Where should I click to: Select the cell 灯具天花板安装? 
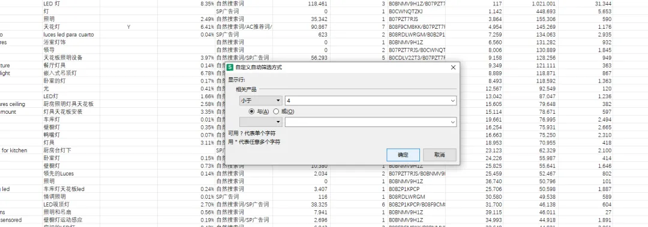[63, 112]
